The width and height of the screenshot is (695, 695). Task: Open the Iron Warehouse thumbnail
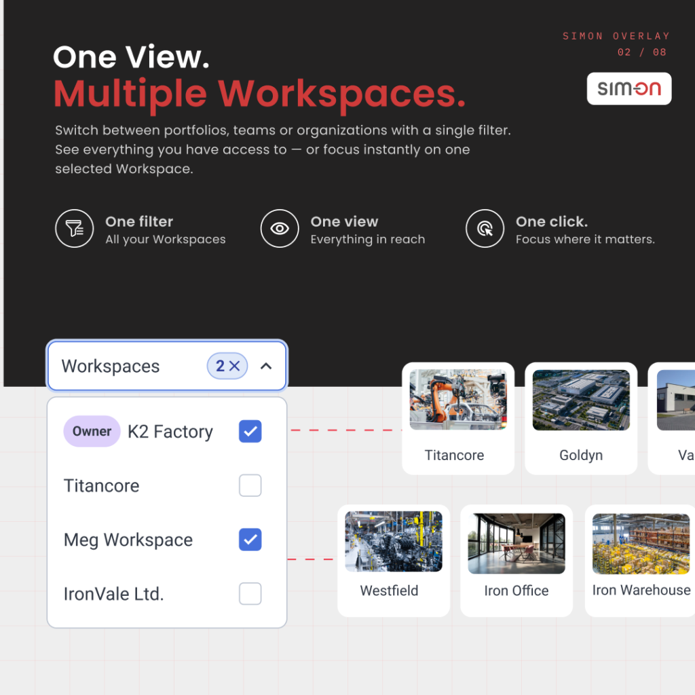click(x=641, y=544)
